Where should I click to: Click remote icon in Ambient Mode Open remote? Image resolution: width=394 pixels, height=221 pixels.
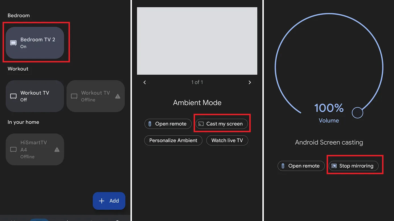150,124
